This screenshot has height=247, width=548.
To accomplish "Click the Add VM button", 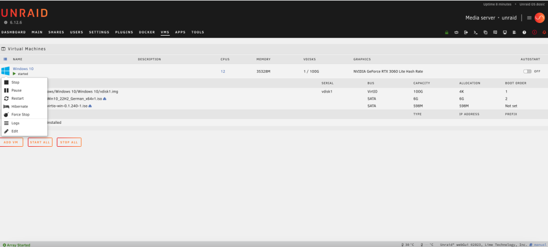I will (x=11, y=142).
